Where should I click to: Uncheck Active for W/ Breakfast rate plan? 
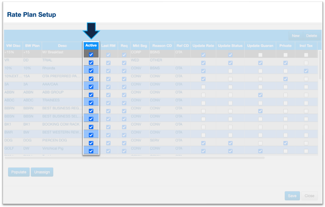coord(91,55)
